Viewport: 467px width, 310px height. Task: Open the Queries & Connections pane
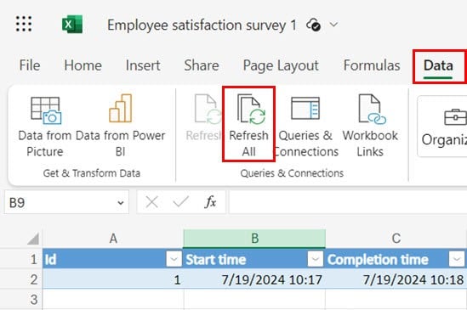point(306,127)
